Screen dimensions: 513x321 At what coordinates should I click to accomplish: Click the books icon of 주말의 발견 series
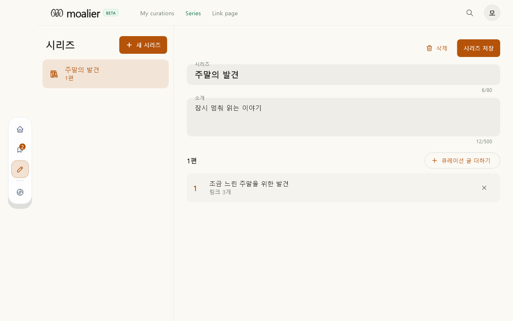point(54,74)
